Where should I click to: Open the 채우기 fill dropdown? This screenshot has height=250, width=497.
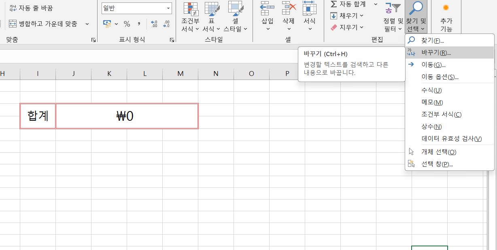pyautogui.click(x=347, y=16)
